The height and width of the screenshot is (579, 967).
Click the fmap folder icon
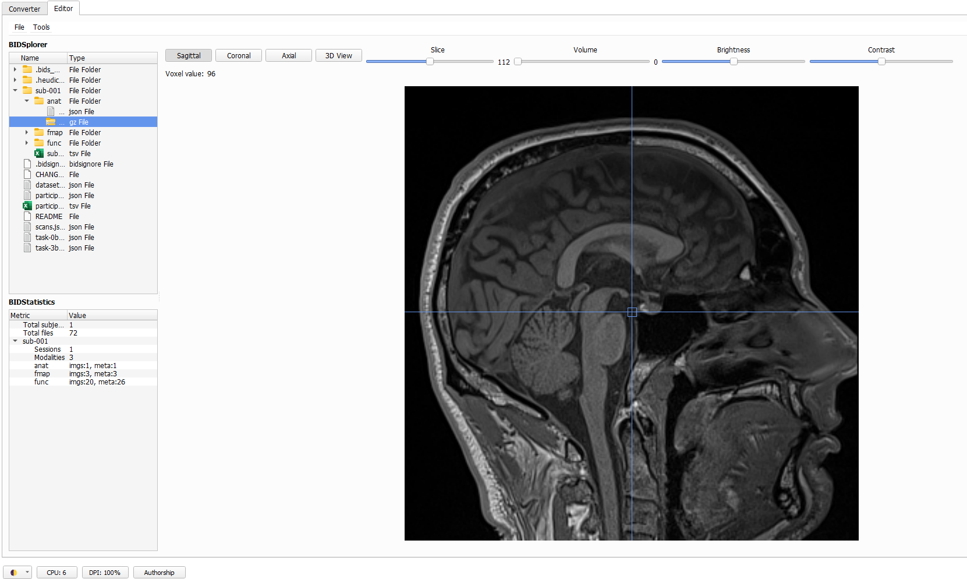tap(39, 133)
